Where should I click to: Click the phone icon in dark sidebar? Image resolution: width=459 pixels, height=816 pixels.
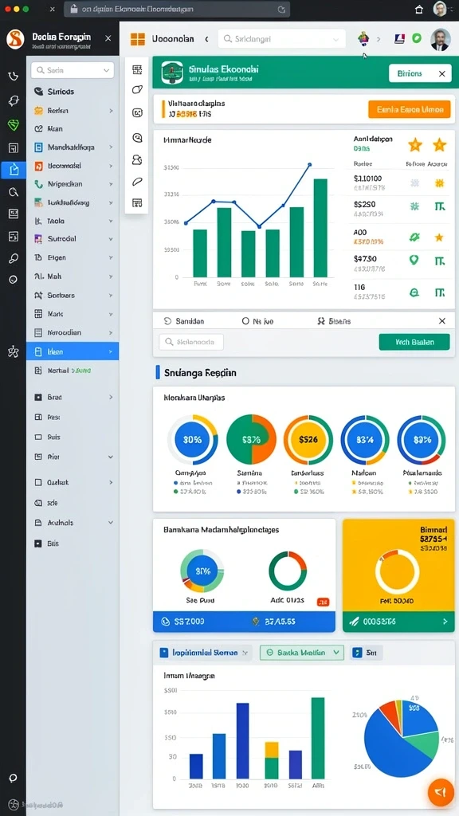[x=14, y=76]
